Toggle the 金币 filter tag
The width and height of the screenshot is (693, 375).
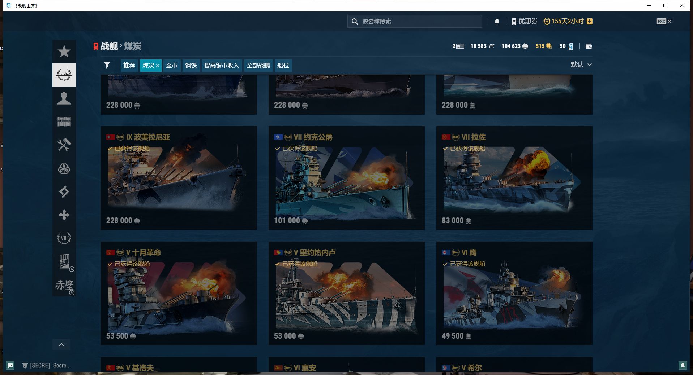172,66
